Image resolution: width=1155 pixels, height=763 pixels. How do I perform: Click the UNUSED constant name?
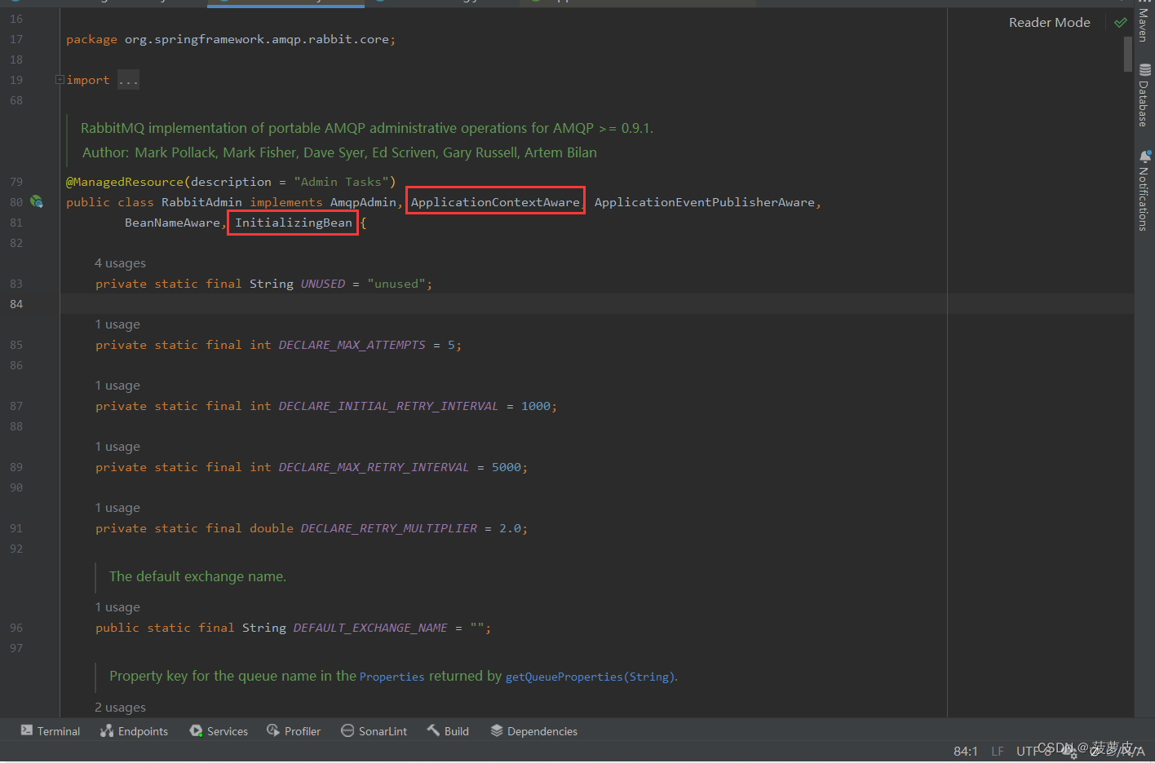(x=323, y=284)
